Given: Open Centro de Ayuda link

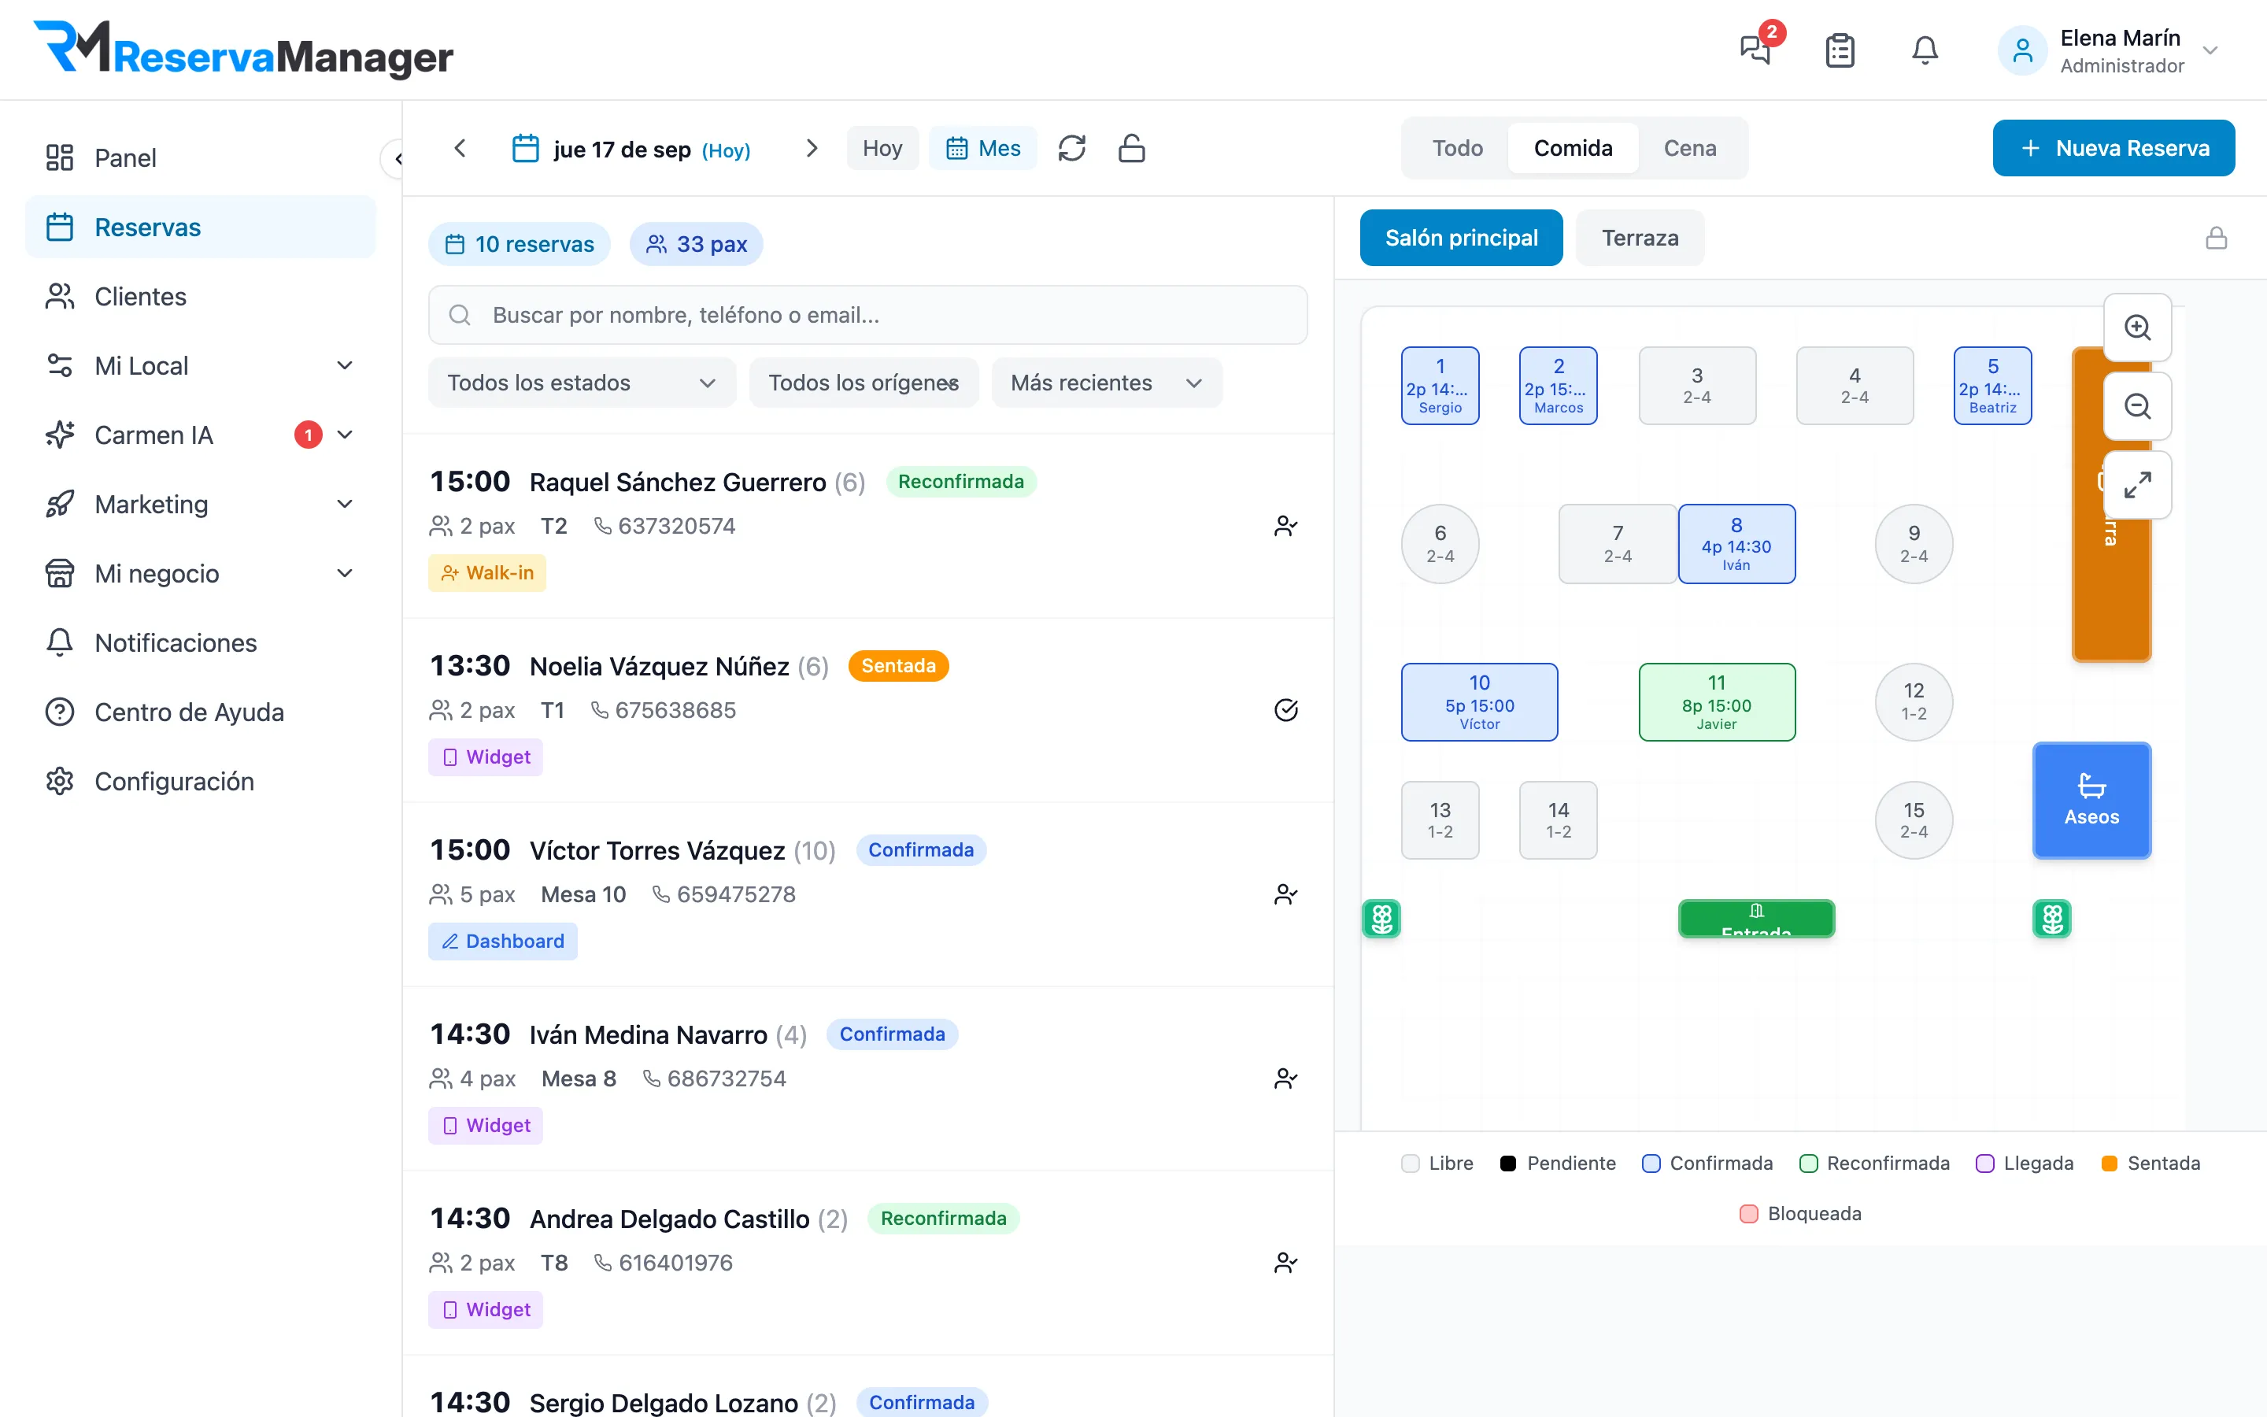Looking at the screenshot, I should 201,712.
